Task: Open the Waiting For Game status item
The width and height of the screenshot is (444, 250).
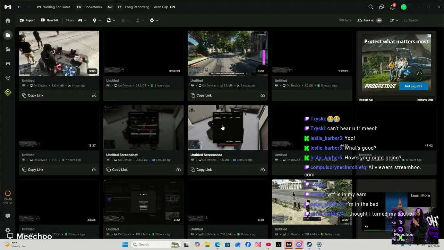Action: tap(54, 7)
